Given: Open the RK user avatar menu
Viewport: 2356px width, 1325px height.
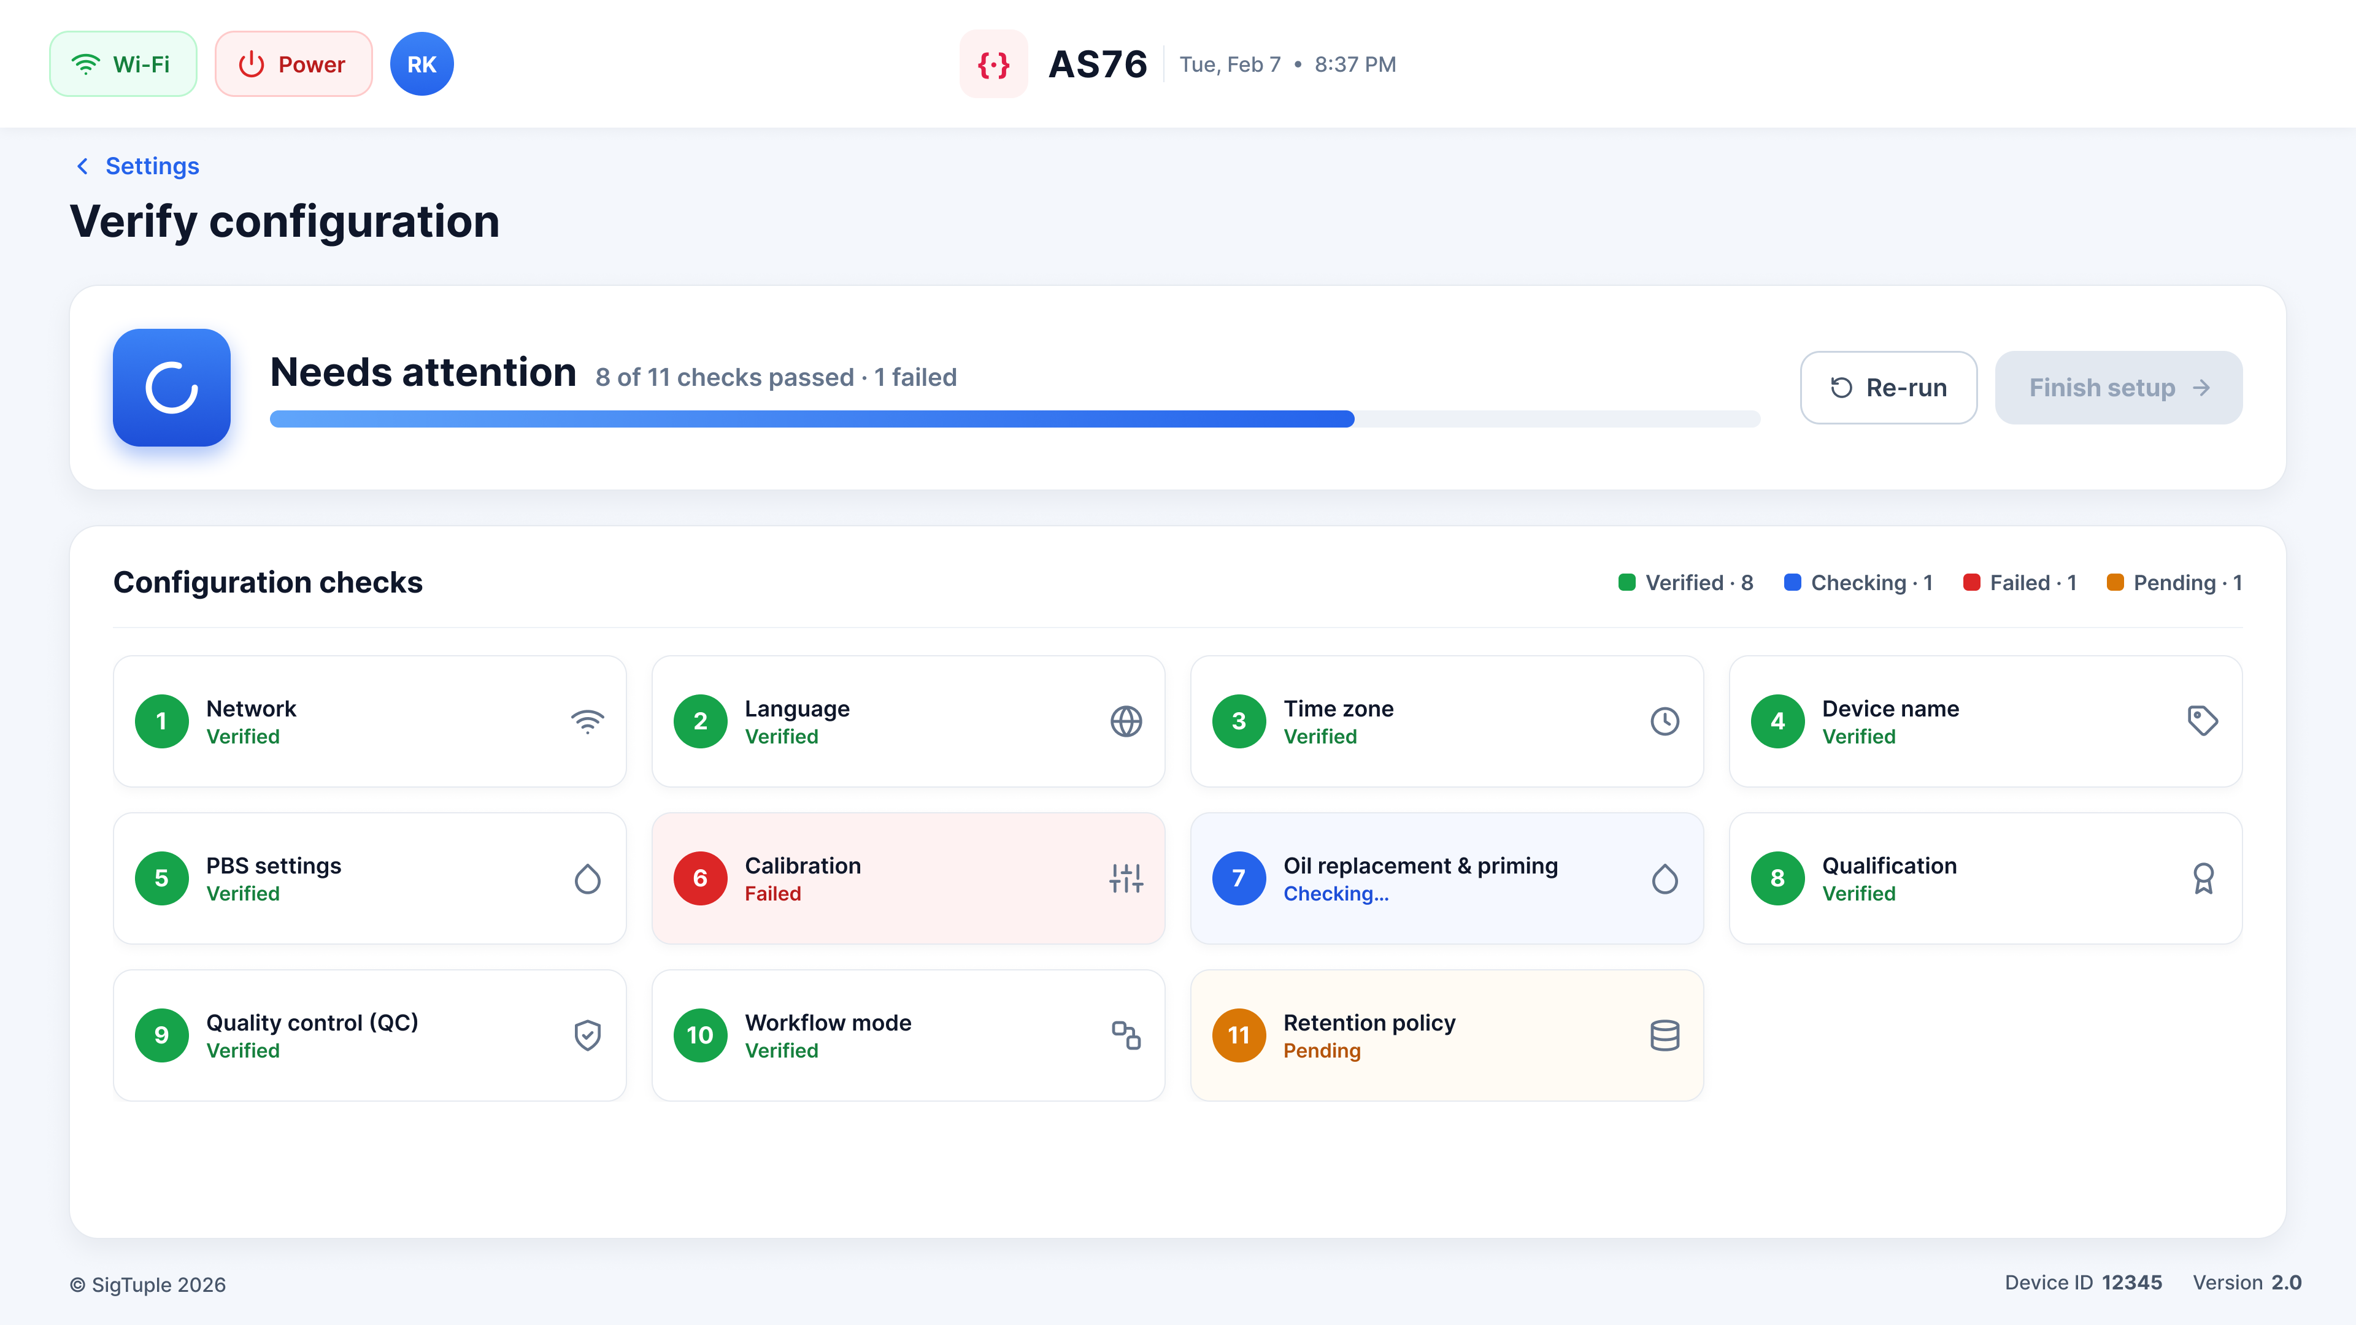Looking at the screenshot, I should (x=422, y=64).
